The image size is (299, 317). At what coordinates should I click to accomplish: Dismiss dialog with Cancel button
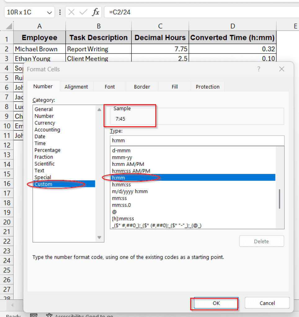(267, 303)
